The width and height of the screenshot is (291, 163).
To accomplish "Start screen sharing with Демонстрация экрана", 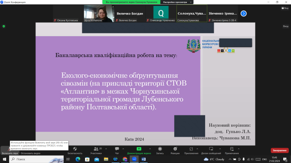I will pyautogui.click(x=139, y=150).
